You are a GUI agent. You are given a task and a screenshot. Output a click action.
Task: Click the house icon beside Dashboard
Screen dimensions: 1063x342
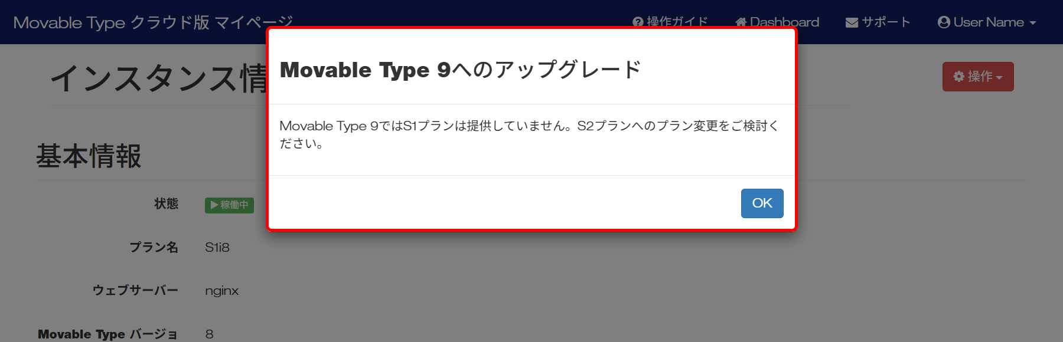coord(741,22)
